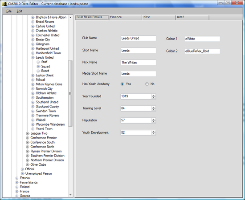Select Southend United in the tree
Image resolution: width=245 pixels, height=200 pixels.
[47, 102]
